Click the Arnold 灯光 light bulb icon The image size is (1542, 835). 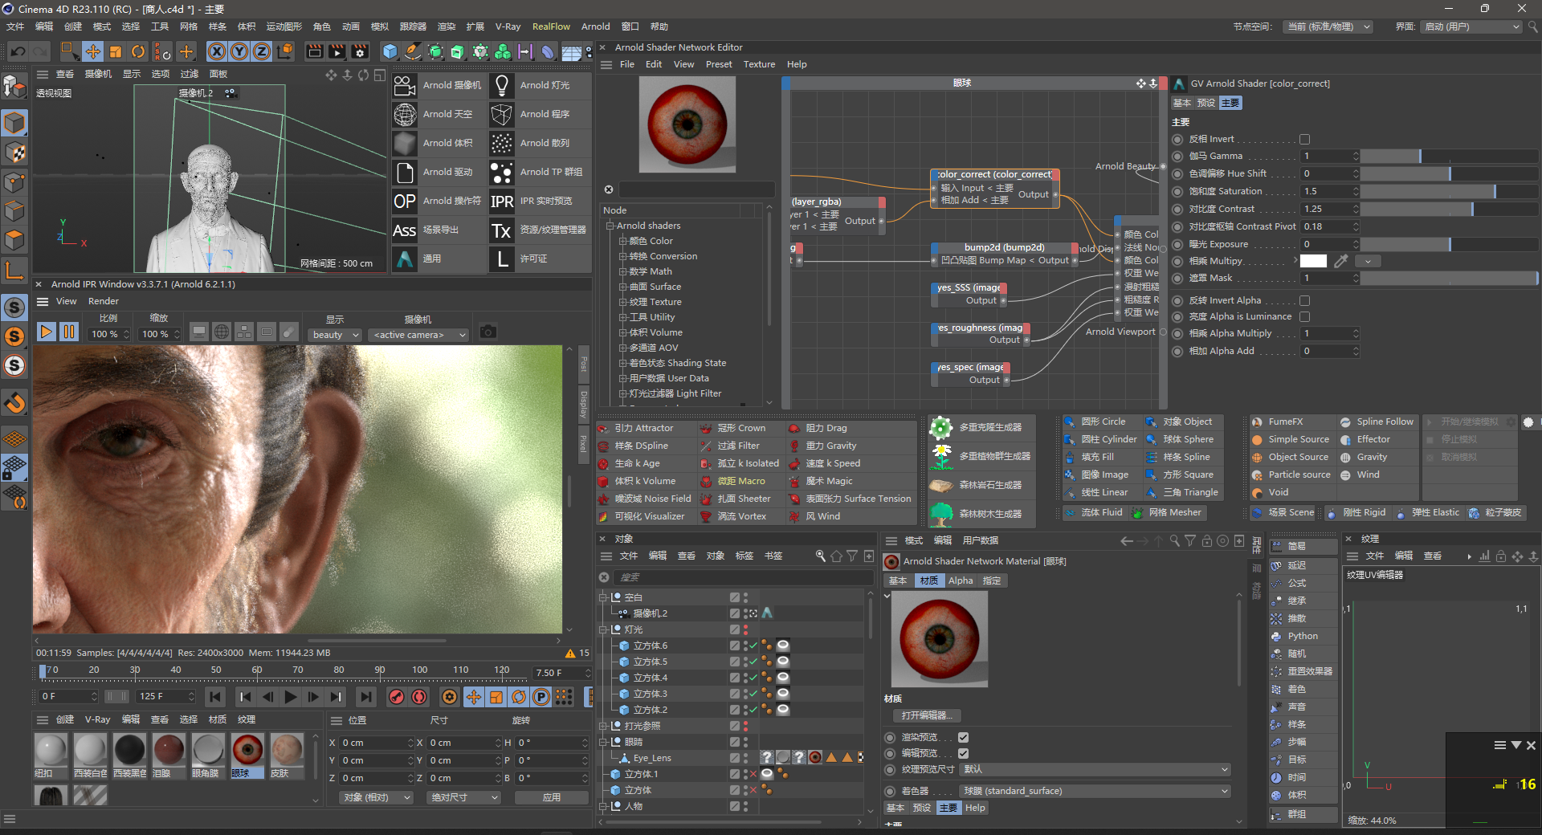502,85
